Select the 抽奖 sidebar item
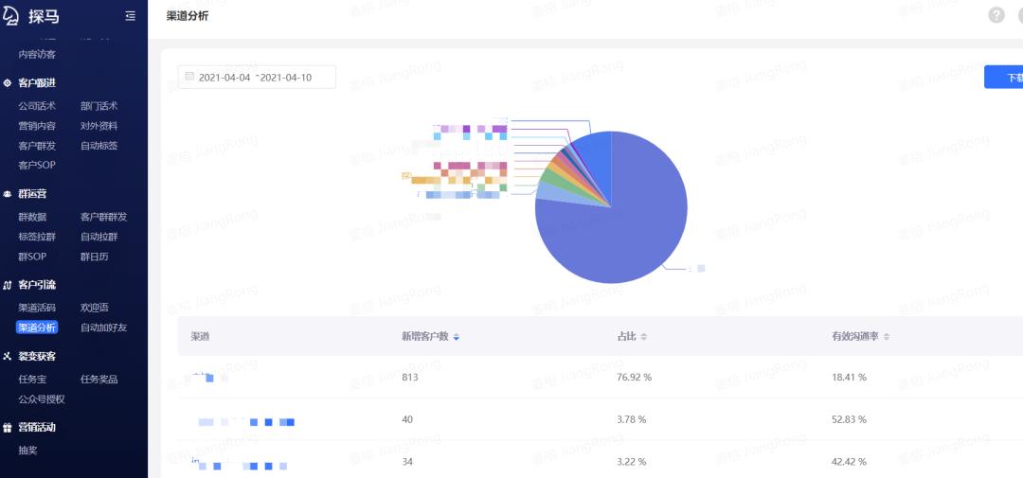 click(27, 451)
